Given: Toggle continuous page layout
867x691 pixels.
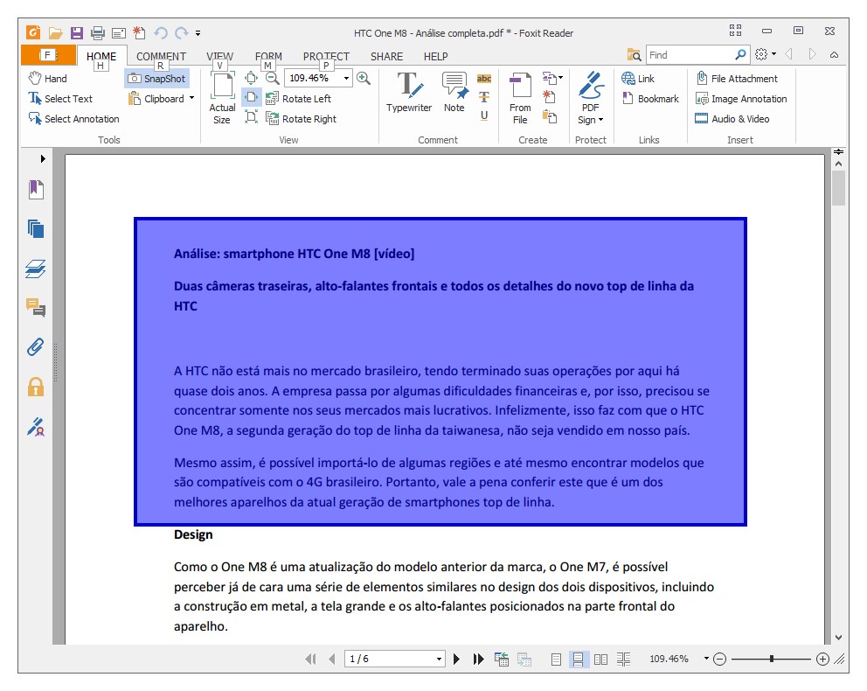Looking at the screenshot, I should 579,659.
